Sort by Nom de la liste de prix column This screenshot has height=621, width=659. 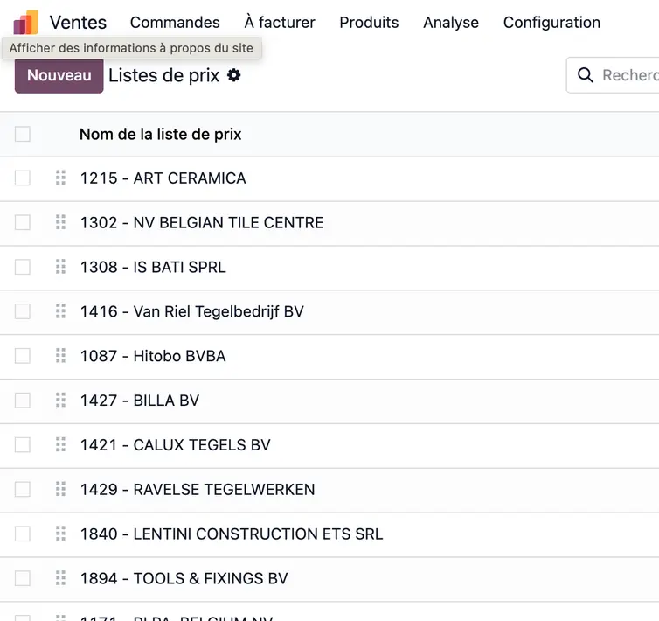[x=160, y=134]
